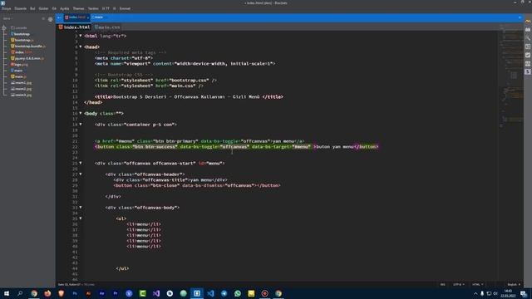Viewport: 532px width, 299px height.
Task: Collapse the offcanvas-body fold arrow on line 33
Action: (81, 208)
